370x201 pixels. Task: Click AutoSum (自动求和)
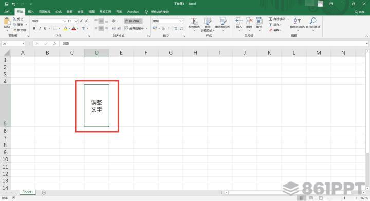pyautogui.click(x=277, y=19)
